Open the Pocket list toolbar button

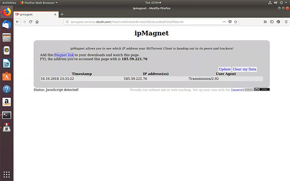click(278, 22)
